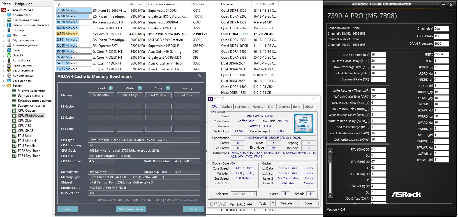
Task: Select the 6x Core i5-9600KF result row
Action: (166, 34)
